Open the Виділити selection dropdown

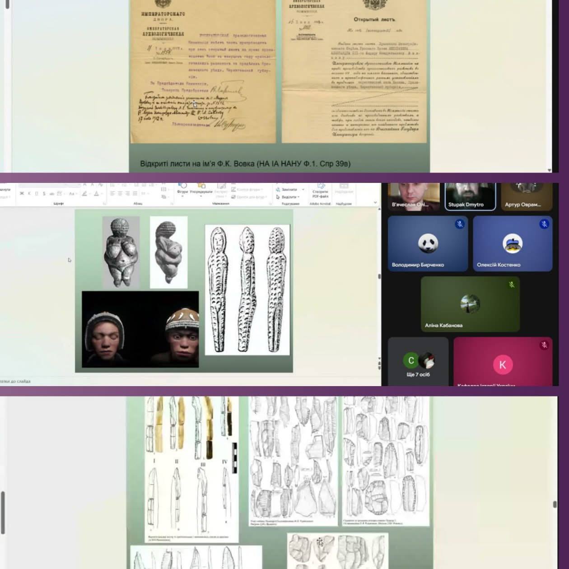point(288,197)
